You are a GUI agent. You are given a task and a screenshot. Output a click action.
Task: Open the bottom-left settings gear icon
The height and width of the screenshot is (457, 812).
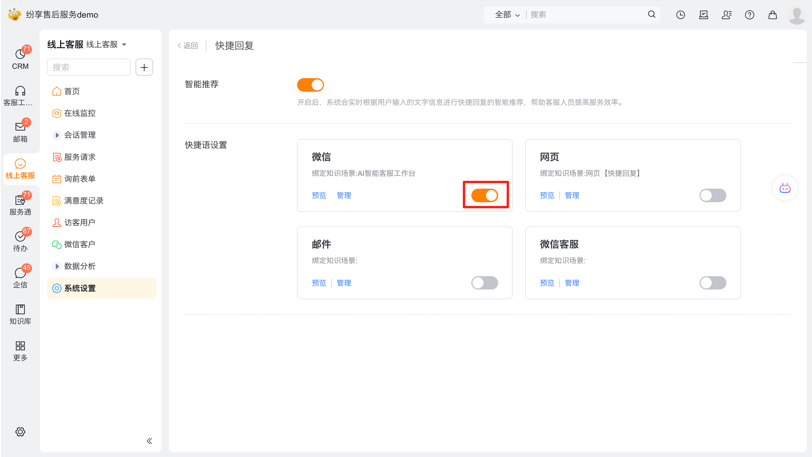pos(20,432)
